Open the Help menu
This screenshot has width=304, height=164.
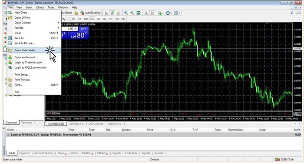[x=74, y=7]
